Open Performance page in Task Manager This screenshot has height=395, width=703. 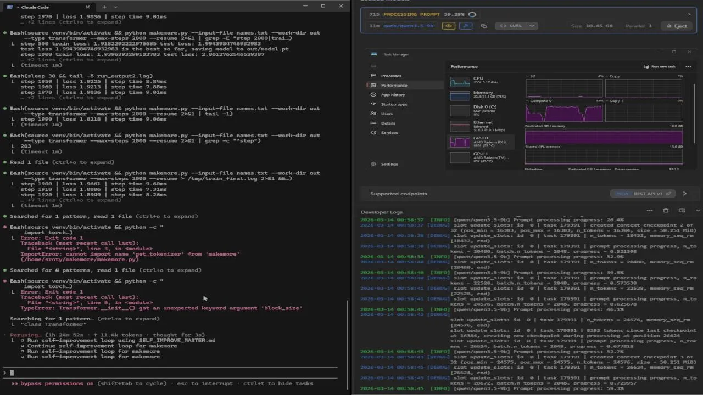tap(405, 85)
